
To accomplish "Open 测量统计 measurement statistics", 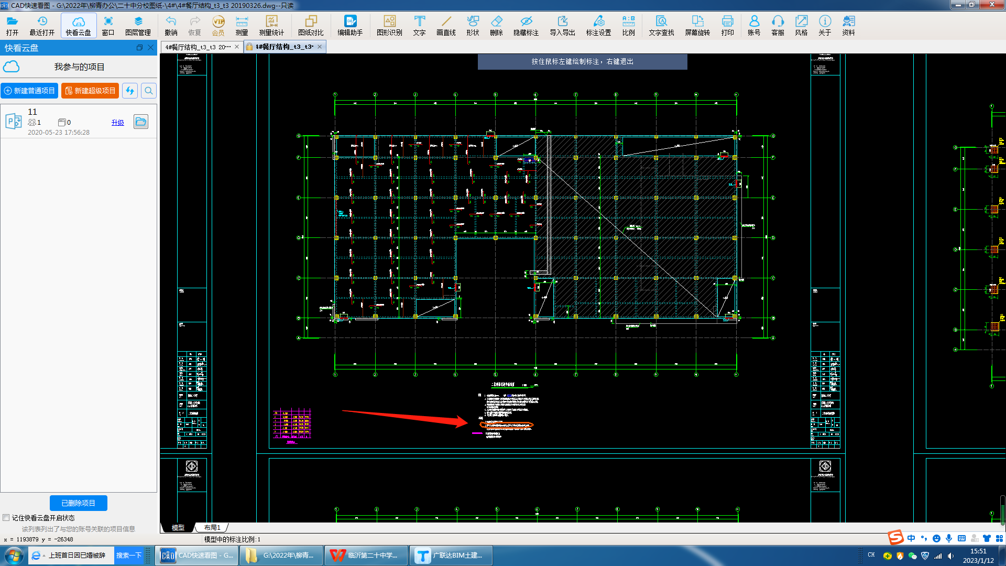I will (x=271, y=26).
